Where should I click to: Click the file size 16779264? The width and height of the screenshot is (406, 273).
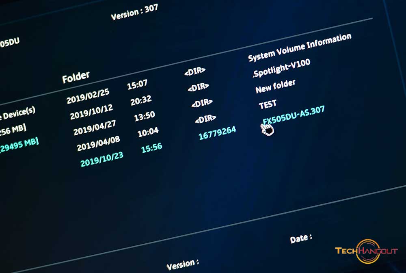(217, 133)
